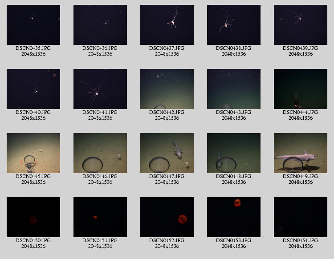Click thumbnail of DSCN0437.JPG
334x259 pixels.
tap(167, 25)
